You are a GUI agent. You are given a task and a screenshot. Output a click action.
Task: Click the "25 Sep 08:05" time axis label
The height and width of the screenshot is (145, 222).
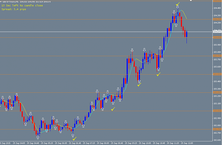tap(103, 143)
